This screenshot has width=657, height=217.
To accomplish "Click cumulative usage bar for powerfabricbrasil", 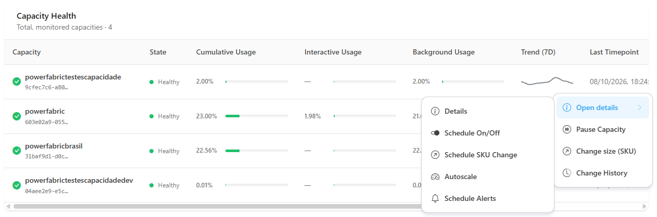I will [257, 151].
